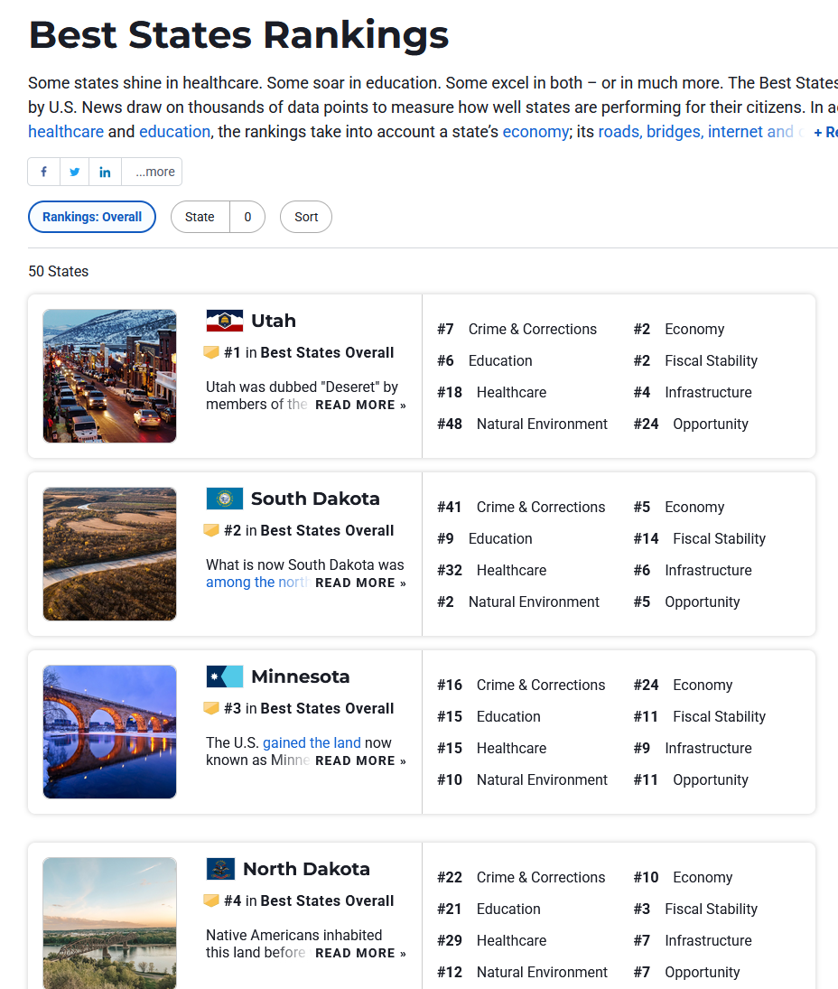Open the Rankings: Overall filter
The width and height of the screenshot is (838, 989).
92,217
